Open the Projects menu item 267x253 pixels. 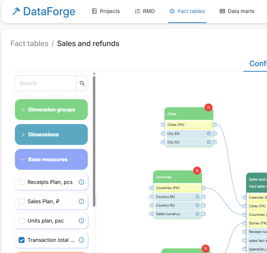point(106,11)
